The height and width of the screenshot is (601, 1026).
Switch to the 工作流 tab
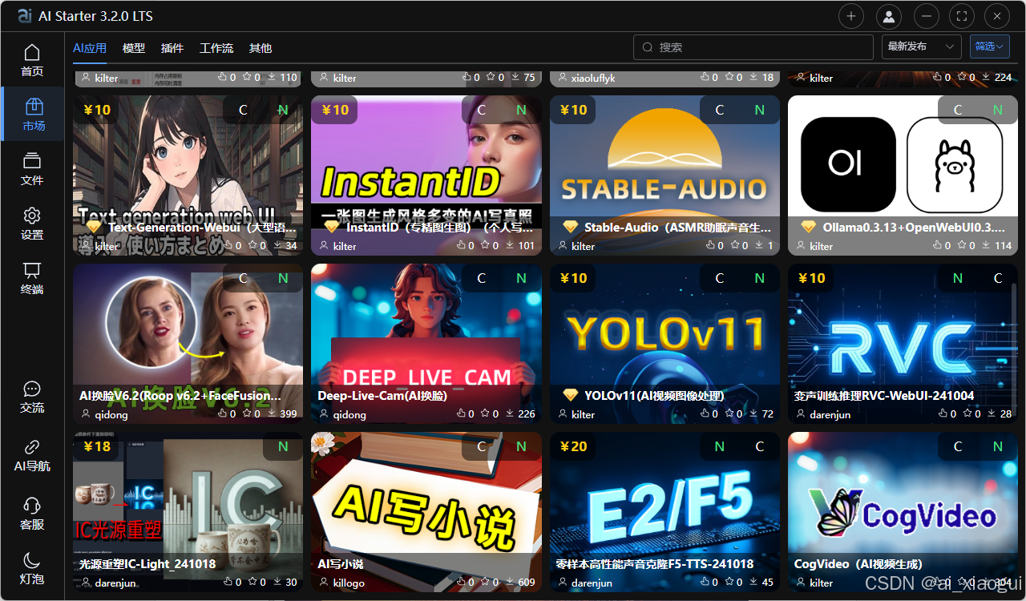click(x=216, y=48)
